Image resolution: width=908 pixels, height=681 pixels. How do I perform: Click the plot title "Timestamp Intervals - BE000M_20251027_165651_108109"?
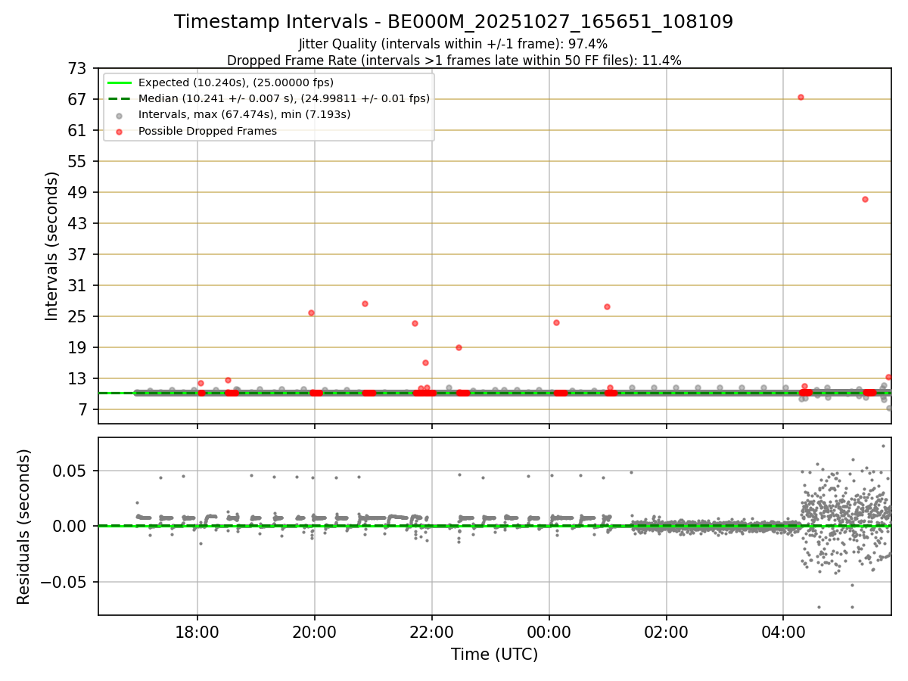[453, 22]
